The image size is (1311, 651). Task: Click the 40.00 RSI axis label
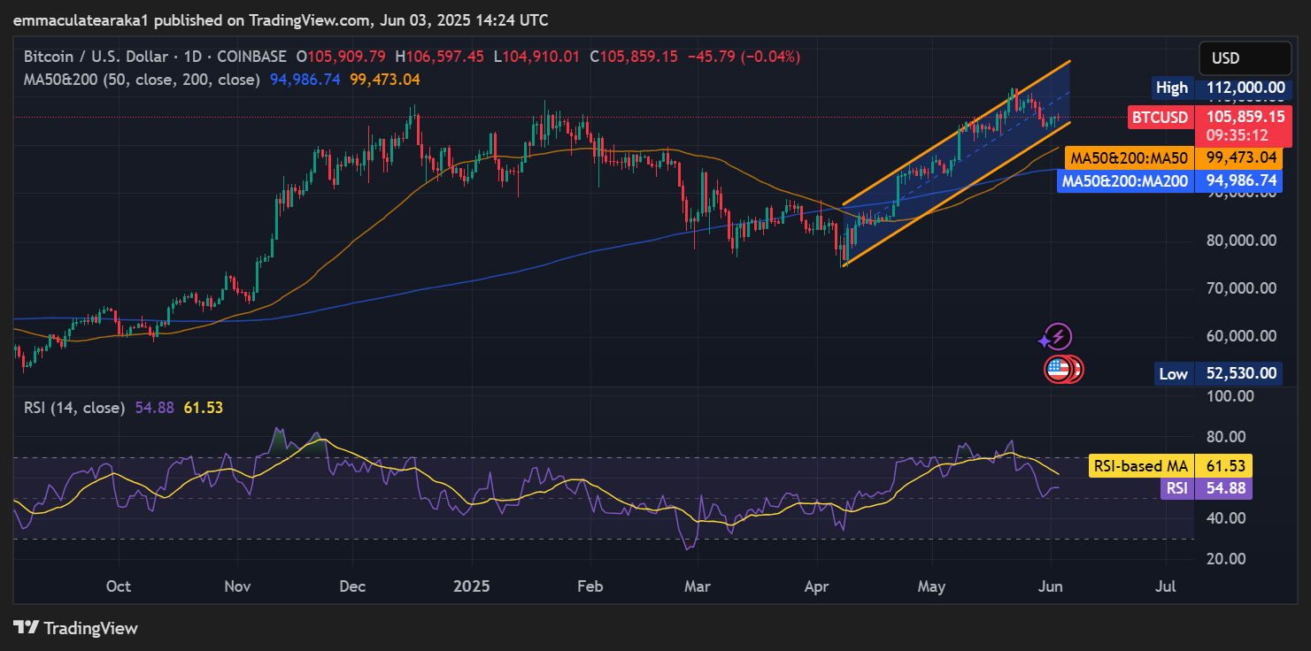pos(1226,517)
